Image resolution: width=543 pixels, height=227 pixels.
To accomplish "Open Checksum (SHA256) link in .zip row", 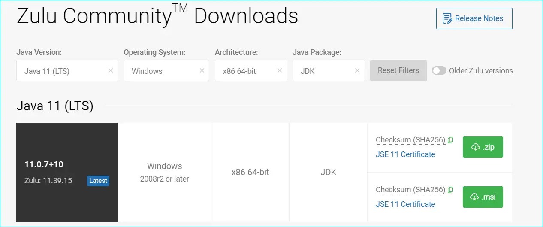I will pos(410,140).
